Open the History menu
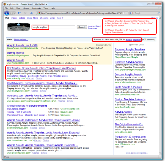This screenshot has width=165, height=161. 26,8
